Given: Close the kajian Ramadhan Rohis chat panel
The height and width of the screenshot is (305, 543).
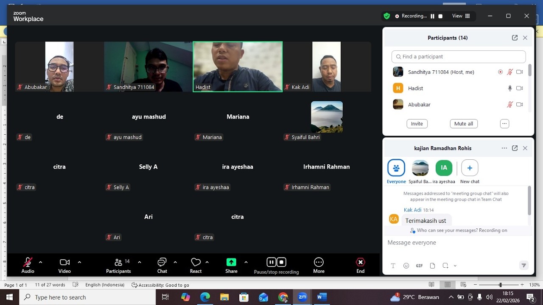Looking at the screenshot, I should click(x=525, y=148).
